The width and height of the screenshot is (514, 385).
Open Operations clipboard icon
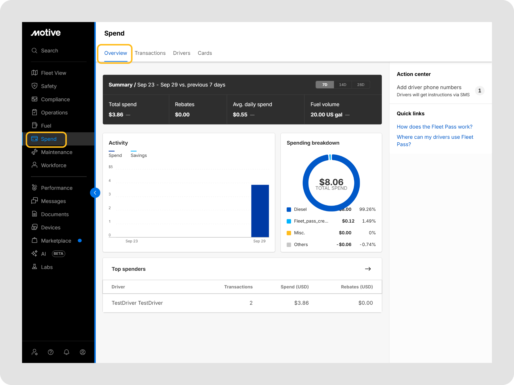point(34,113)
